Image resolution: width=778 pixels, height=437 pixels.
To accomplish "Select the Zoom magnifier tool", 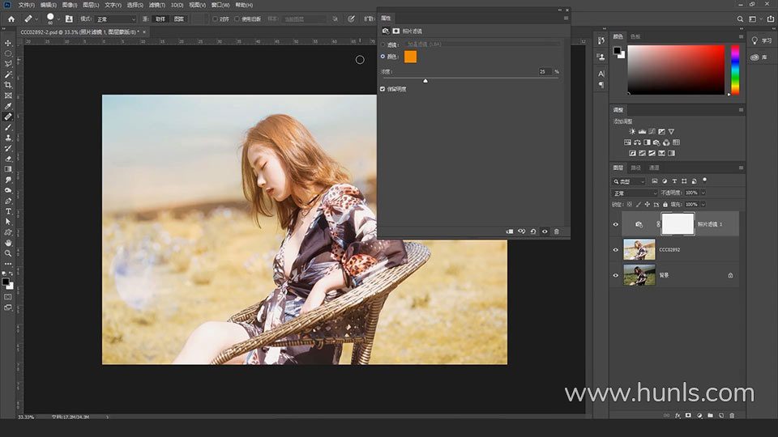I will pos(8,253).
